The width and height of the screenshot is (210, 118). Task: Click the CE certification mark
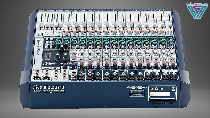pyautogui.click(x=152, y=89)
